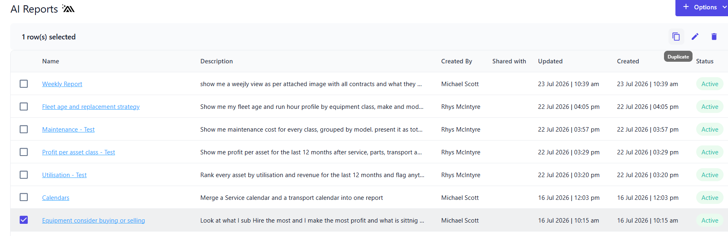Screen dimensions: 728x236
Task: Click the AI Reports logo icon
Action: [68, 9]
